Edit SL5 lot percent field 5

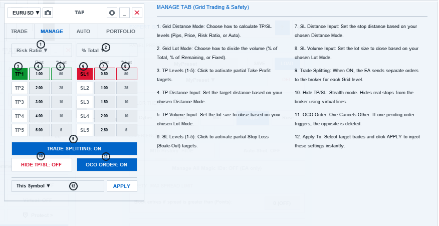(x=127, y=130)
